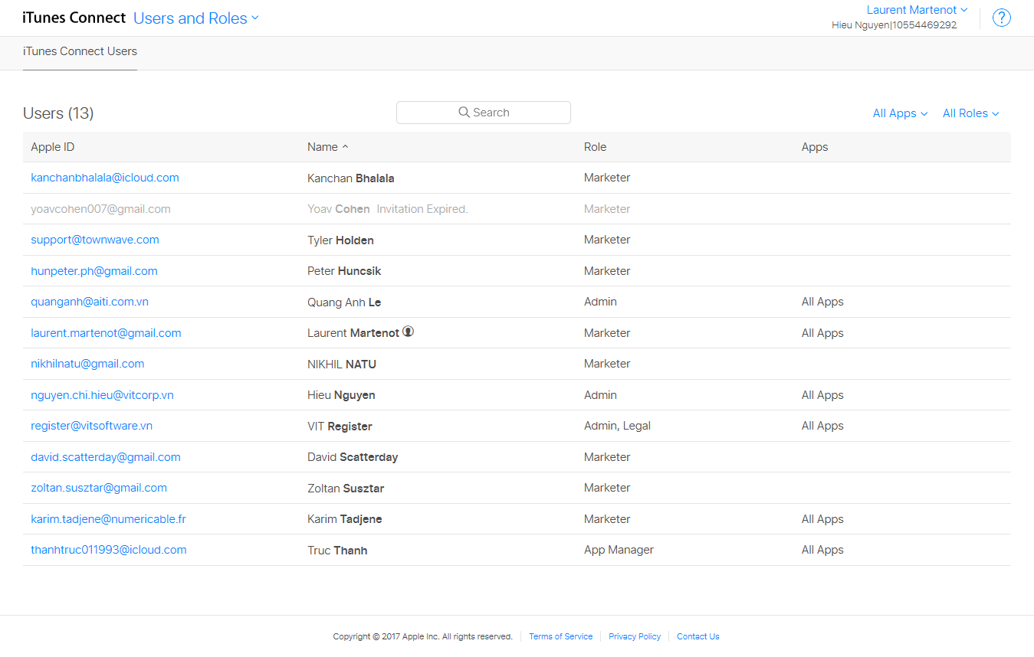Open user kanchanbhalala@icloud.com
Viewport: 1034px width, 657px height.
105,178
